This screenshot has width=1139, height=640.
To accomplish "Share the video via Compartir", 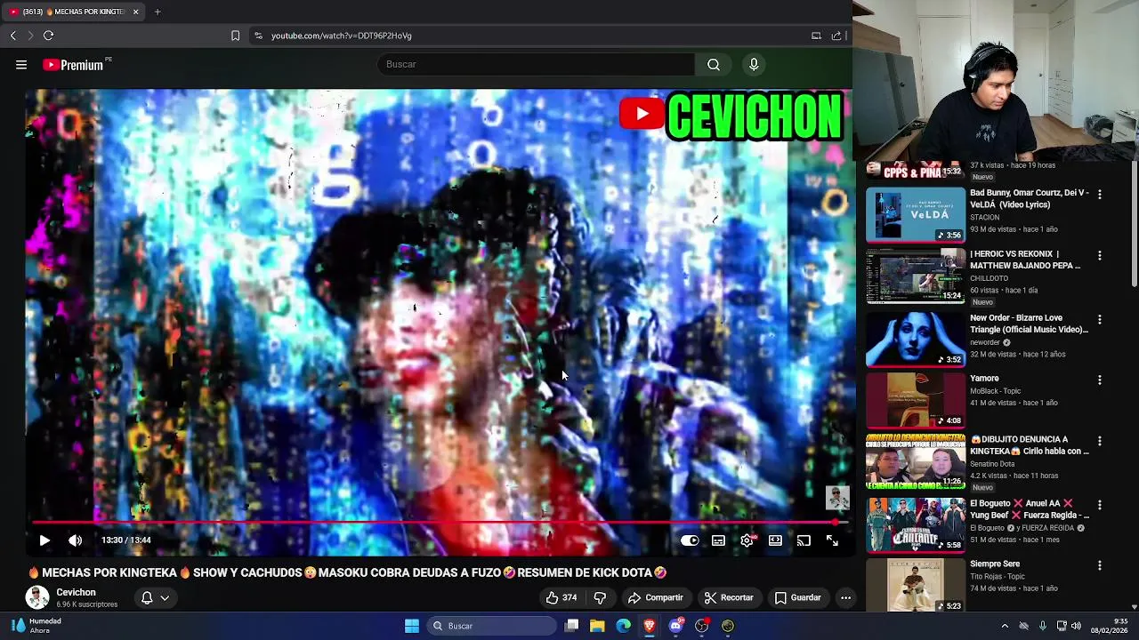I will coord(655,598).
